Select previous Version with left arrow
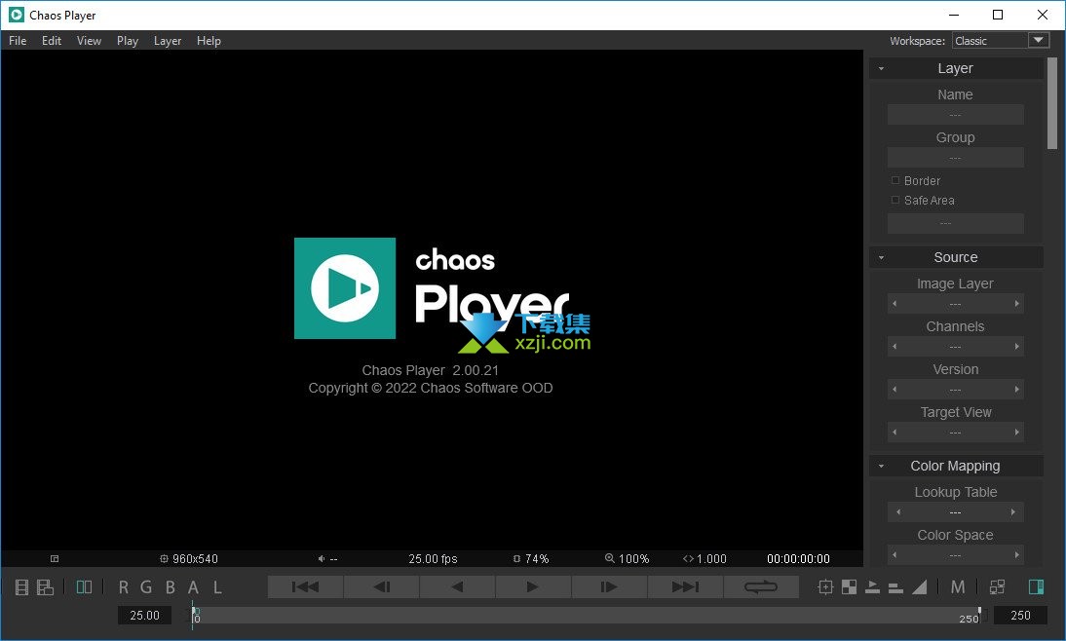The image size is (1066, 641). click(895, 390)
